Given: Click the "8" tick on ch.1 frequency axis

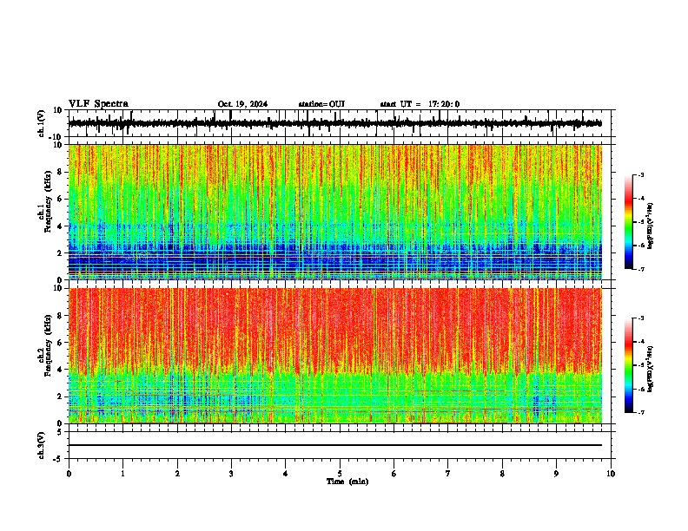Looking at the screenshot, I should [61, 172].
